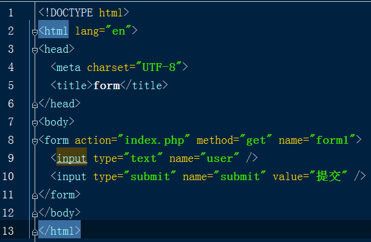Click the self-closing slash on line 9
The image size is (371, 242).
249,158
